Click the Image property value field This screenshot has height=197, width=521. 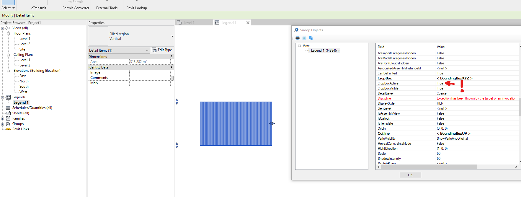(x=150, y=72)
